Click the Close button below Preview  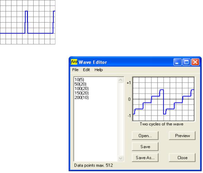tap(182, 158)
